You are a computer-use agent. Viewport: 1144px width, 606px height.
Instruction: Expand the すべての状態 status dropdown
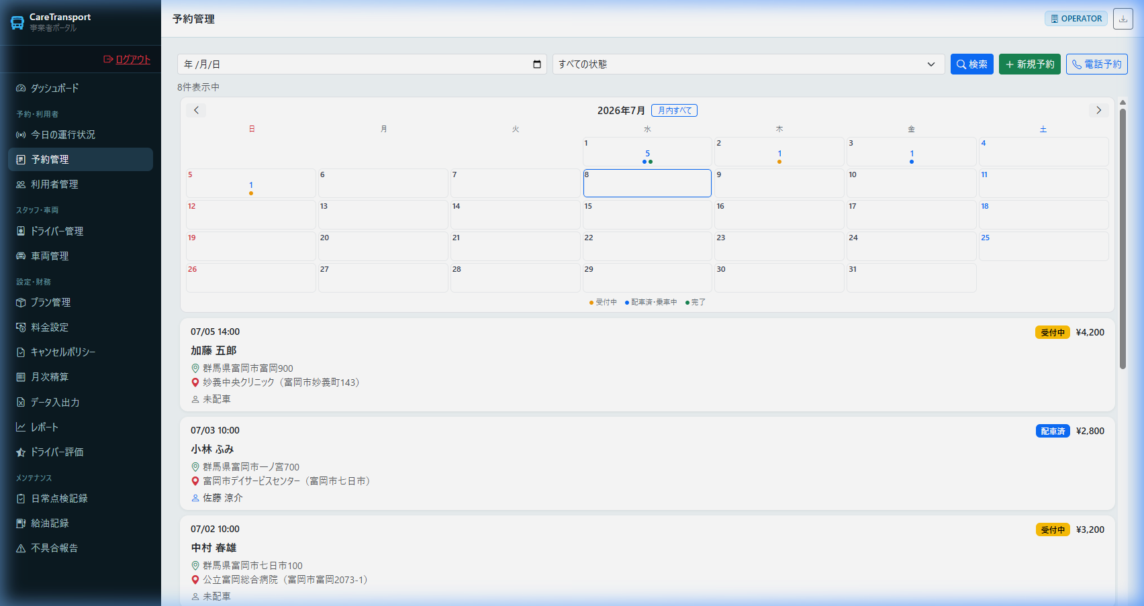coord(749,64)
